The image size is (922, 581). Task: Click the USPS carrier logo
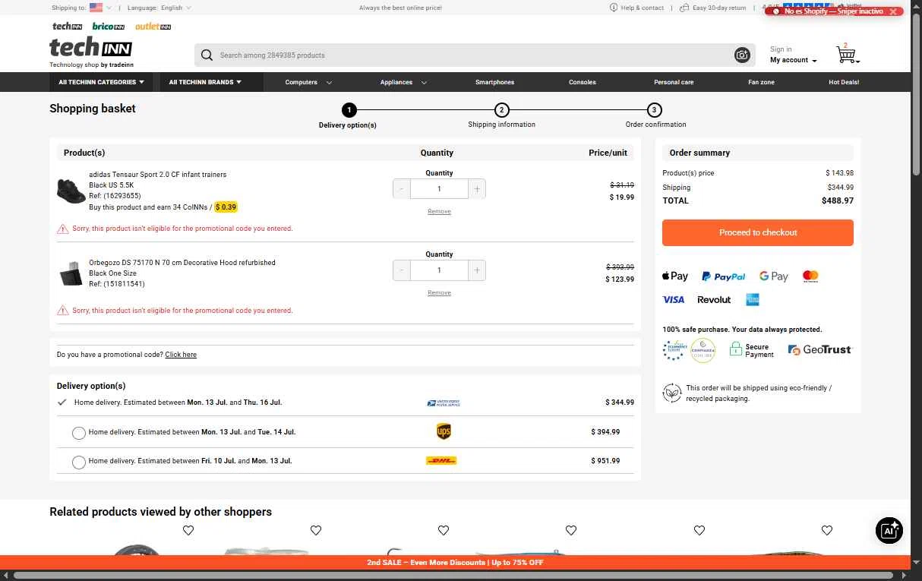point(444,403)
